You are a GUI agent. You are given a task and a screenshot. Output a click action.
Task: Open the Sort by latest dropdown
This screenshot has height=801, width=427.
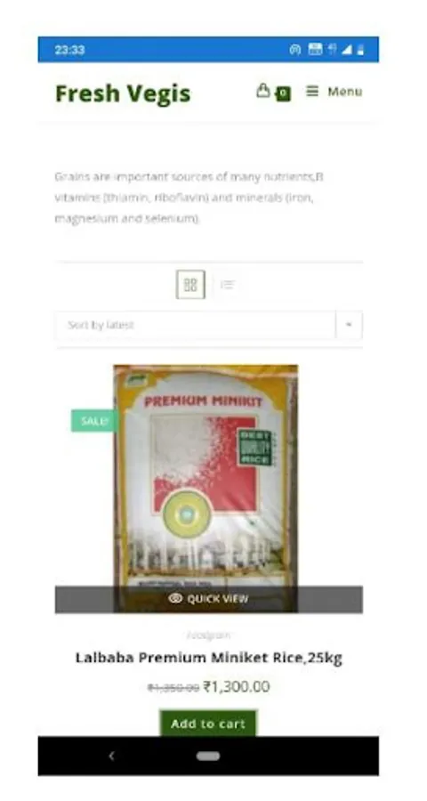209,325
